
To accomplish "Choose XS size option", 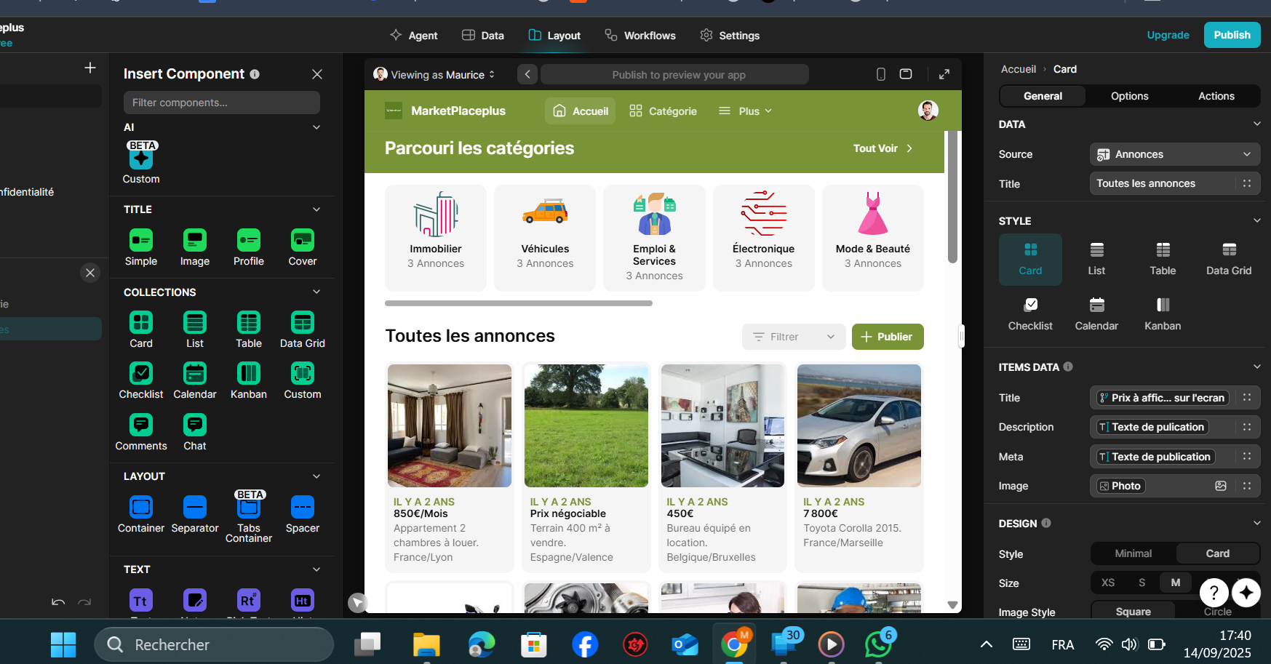I will (1107, 583).
